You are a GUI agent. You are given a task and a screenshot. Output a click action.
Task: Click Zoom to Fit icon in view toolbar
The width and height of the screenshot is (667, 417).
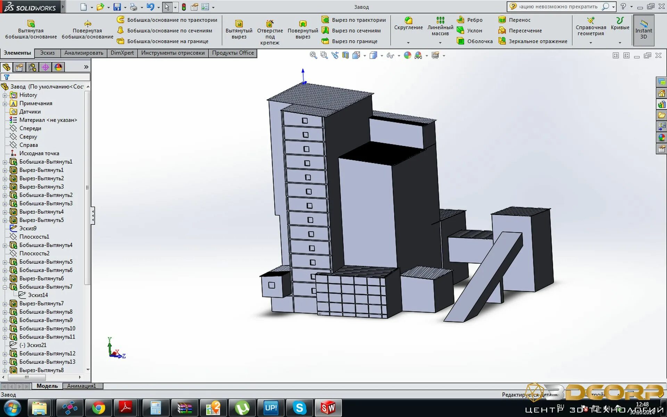pos(313,55)
